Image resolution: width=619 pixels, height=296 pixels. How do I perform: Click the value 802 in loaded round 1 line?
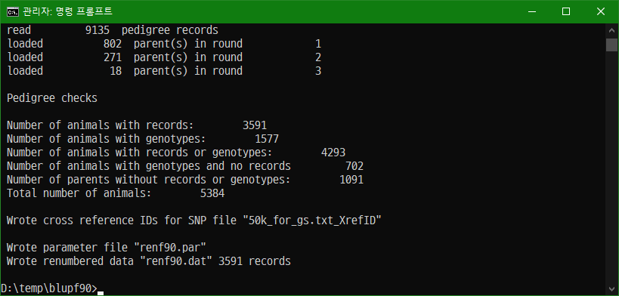coord(112,43)
